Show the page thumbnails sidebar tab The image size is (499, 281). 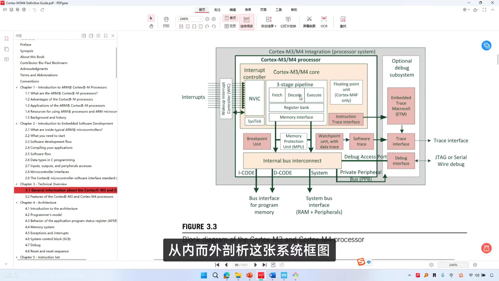point(6,49)
